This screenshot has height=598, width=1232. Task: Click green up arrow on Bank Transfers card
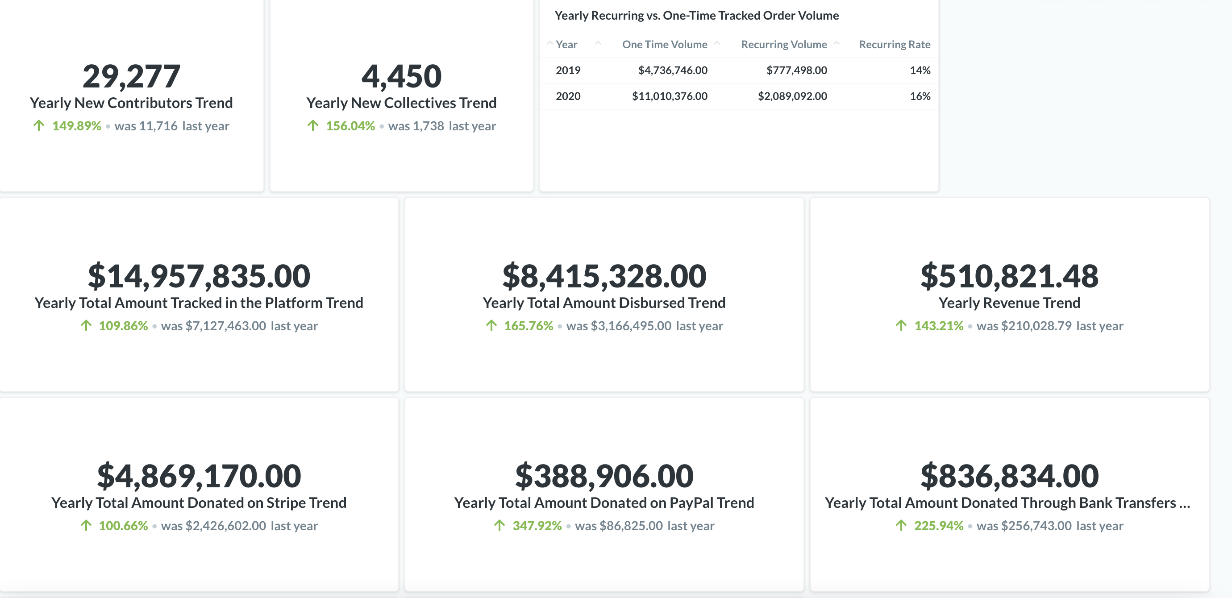click(901, 525)
